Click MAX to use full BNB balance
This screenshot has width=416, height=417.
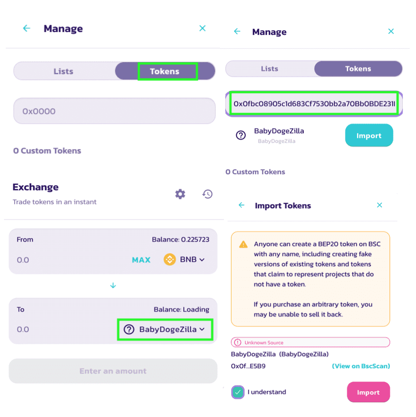[141, 260]
